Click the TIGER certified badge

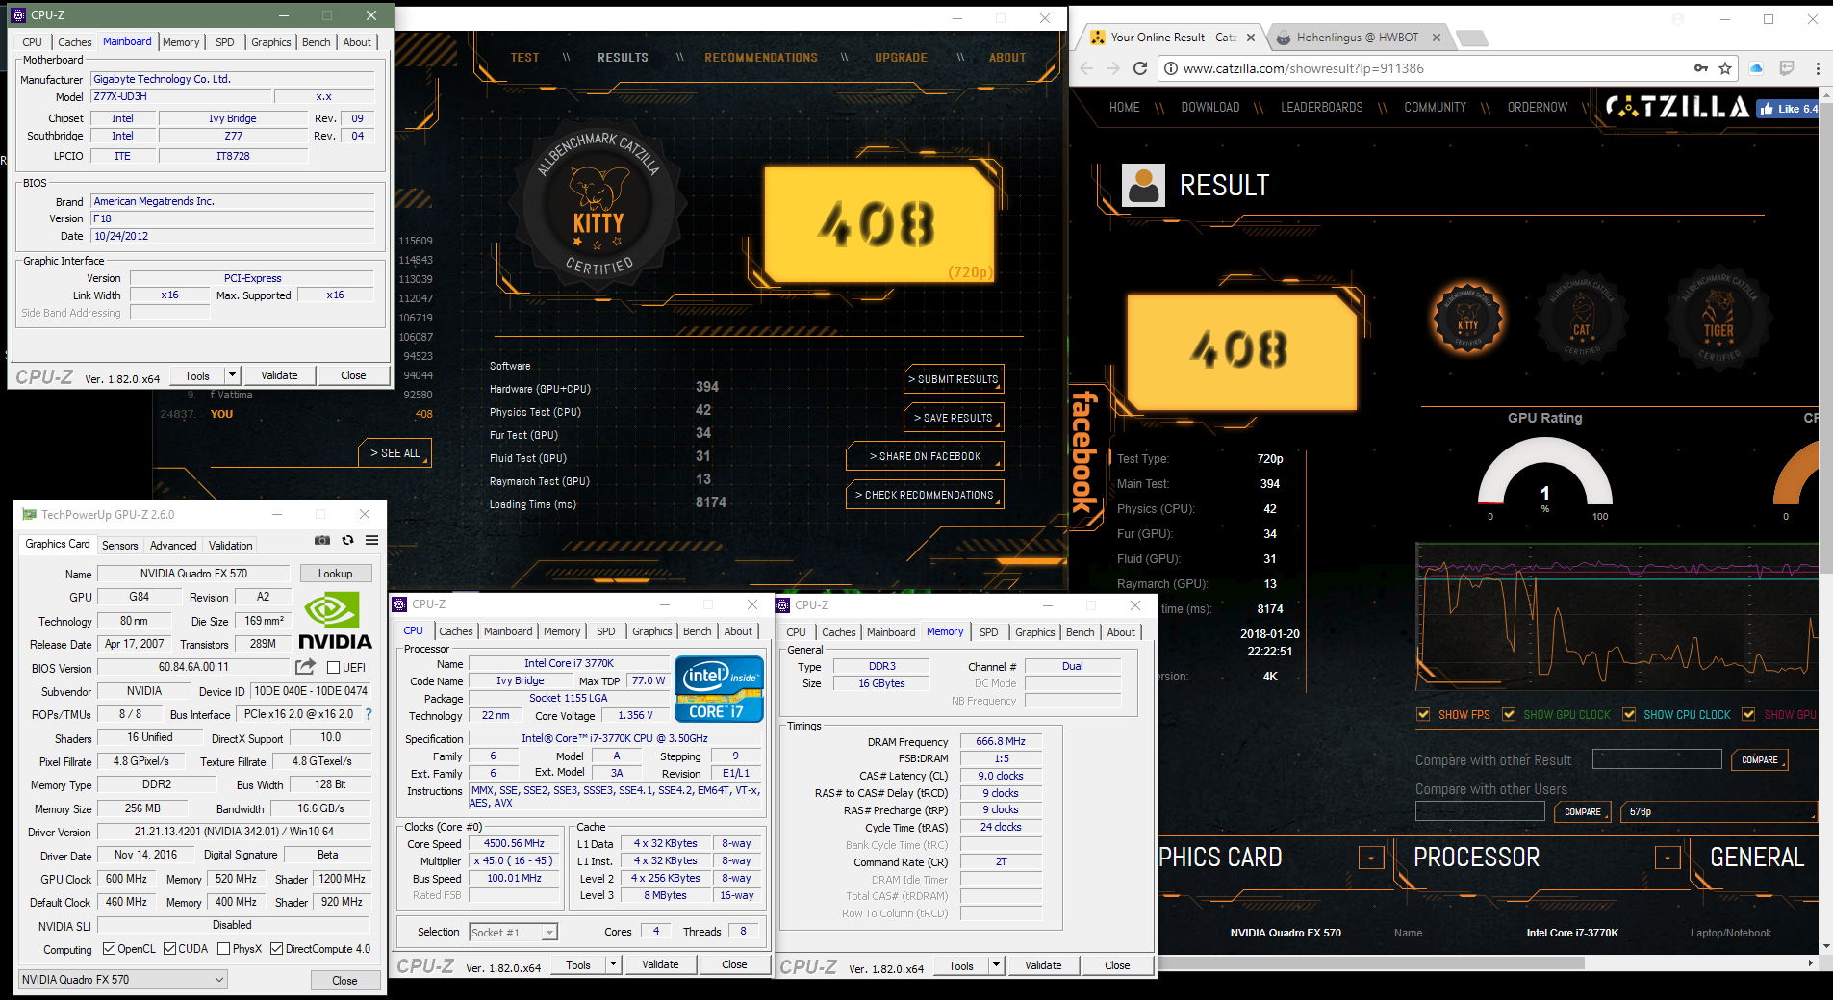coord(1718,320)
